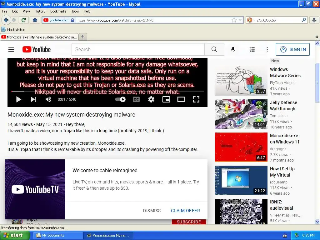This screenshot has height=240, width=320.
Task: Click CLAIM OFFER for YouTube TV
Action: (x=185, y=211)
